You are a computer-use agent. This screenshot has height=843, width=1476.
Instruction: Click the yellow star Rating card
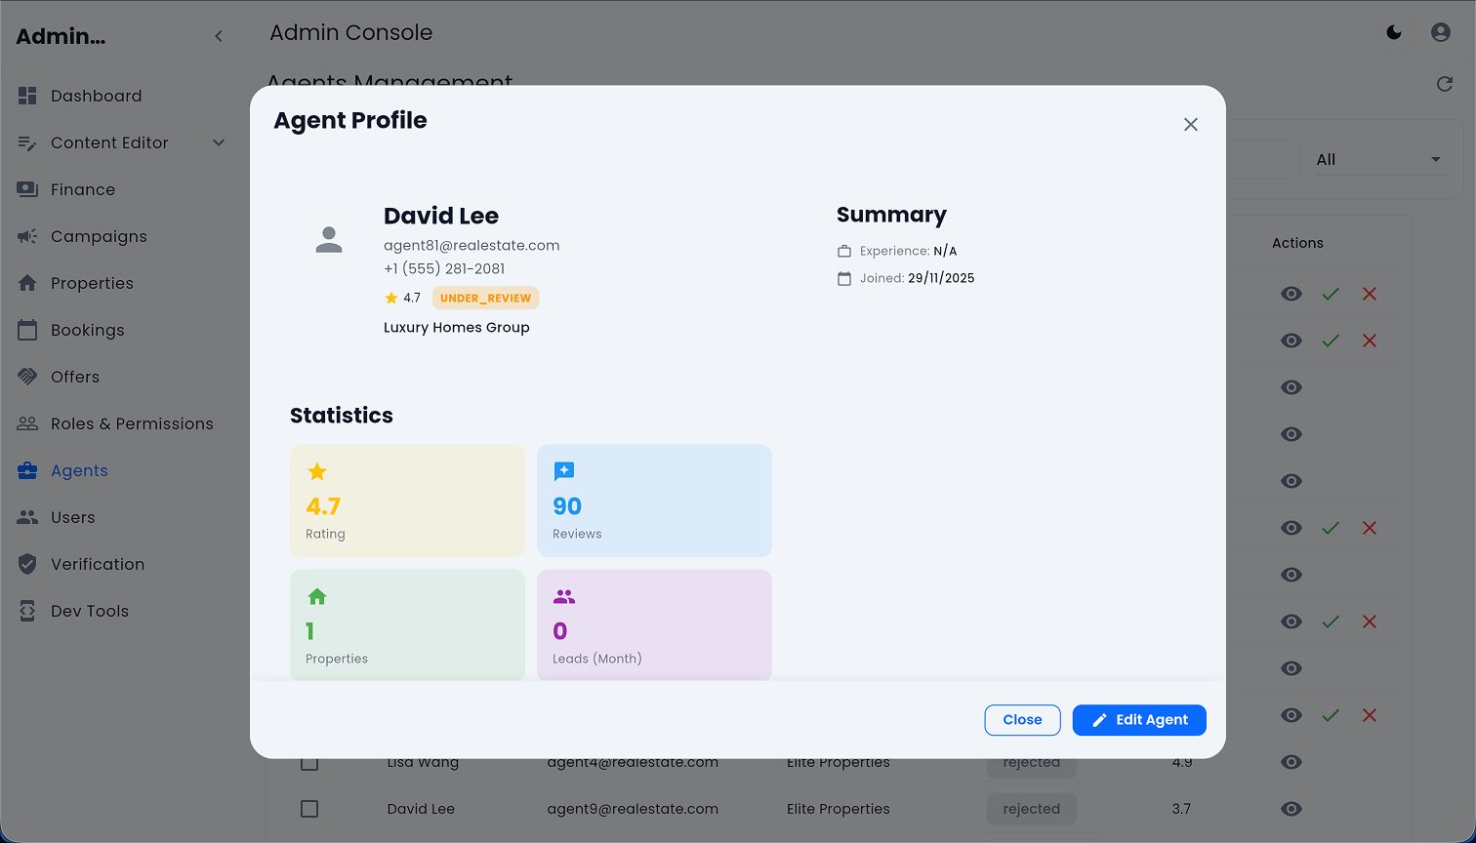point(407,501)
